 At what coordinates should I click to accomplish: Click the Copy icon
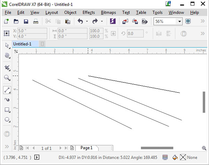point(58,22)
